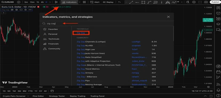Expand Crypto Pairs Screener dropdown
The height and width of the screenshot is (98, 221).
pos(28,96)
